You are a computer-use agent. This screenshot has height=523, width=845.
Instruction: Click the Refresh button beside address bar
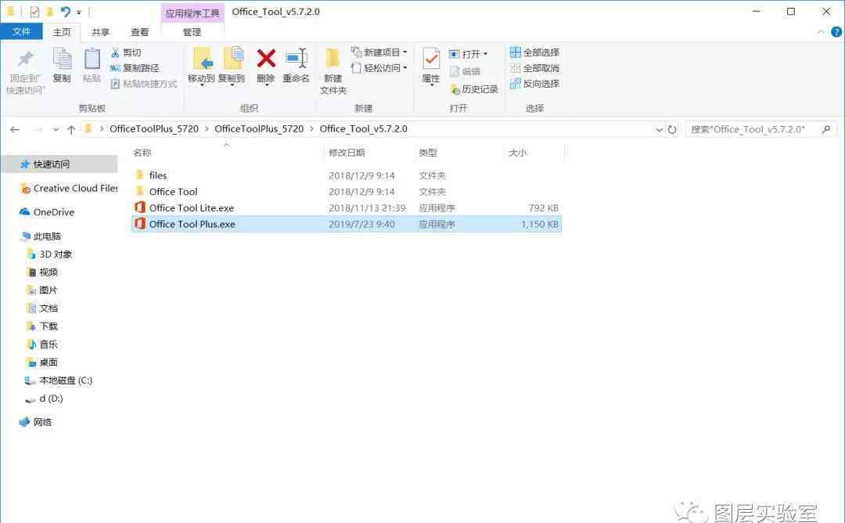672,129
